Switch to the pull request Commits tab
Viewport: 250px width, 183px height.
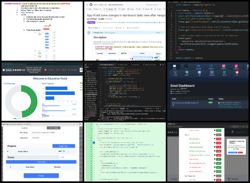tap(108, 28)
